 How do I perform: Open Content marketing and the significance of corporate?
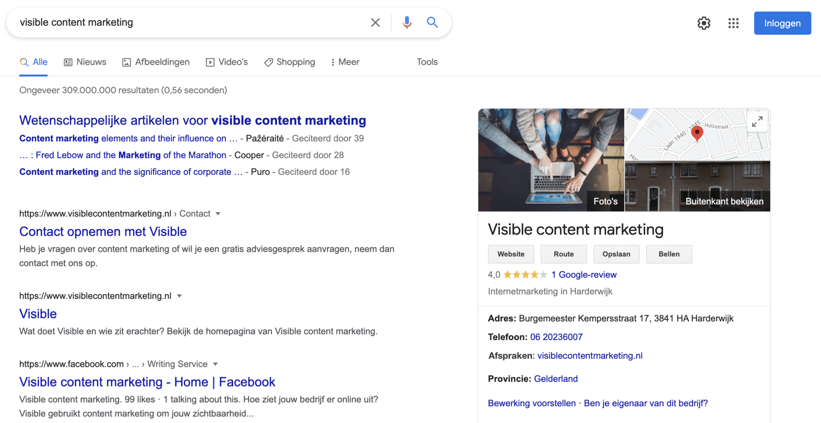tap(131, 172)
